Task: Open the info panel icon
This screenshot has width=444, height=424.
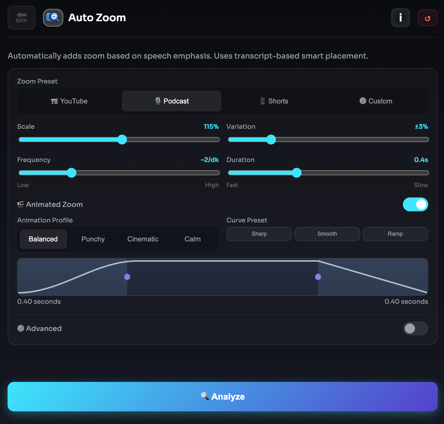Action: click(400, 18)
